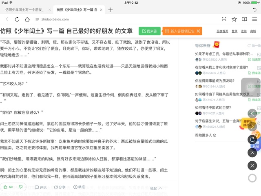261x196 pixels.
Task: Open the bookmarks book icon
Action: pyautogui.click(x=244, y=19)
